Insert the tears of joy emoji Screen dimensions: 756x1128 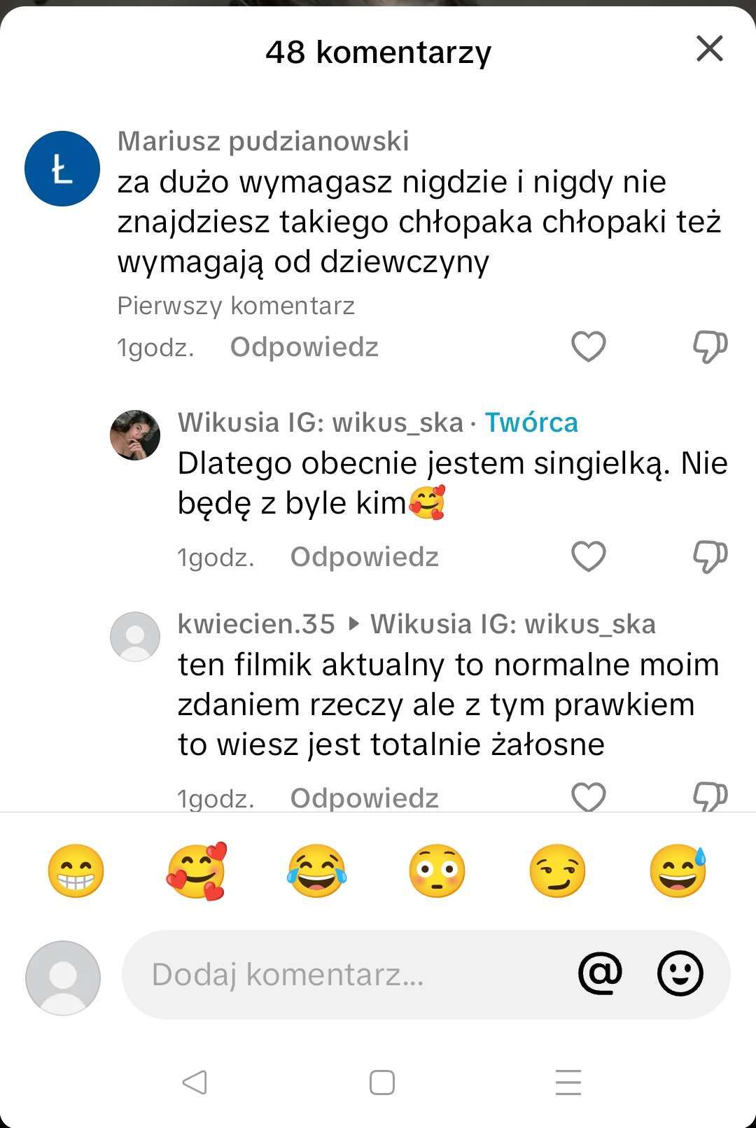tap(316, 871)
